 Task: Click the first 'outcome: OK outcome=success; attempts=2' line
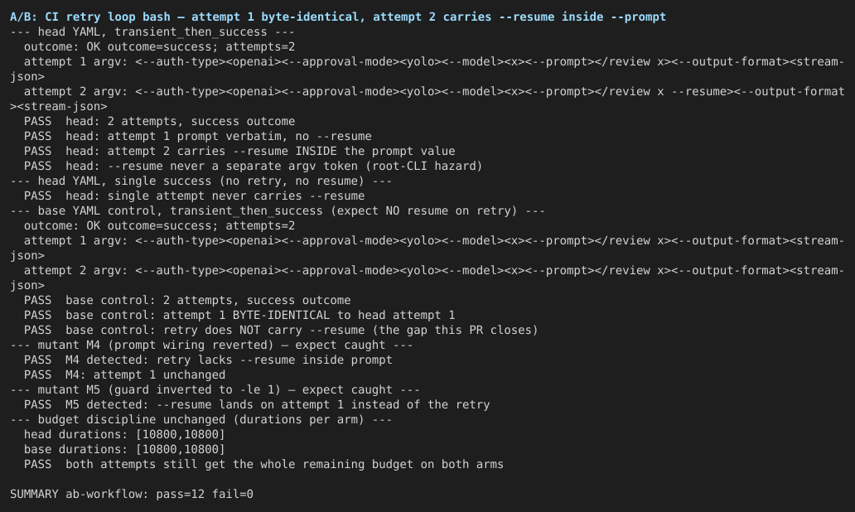pos(159,47)
